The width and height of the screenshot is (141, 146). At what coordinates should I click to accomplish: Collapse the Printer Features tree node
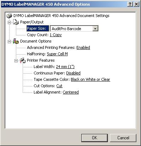pyautogui.click(x=16, y=61)
